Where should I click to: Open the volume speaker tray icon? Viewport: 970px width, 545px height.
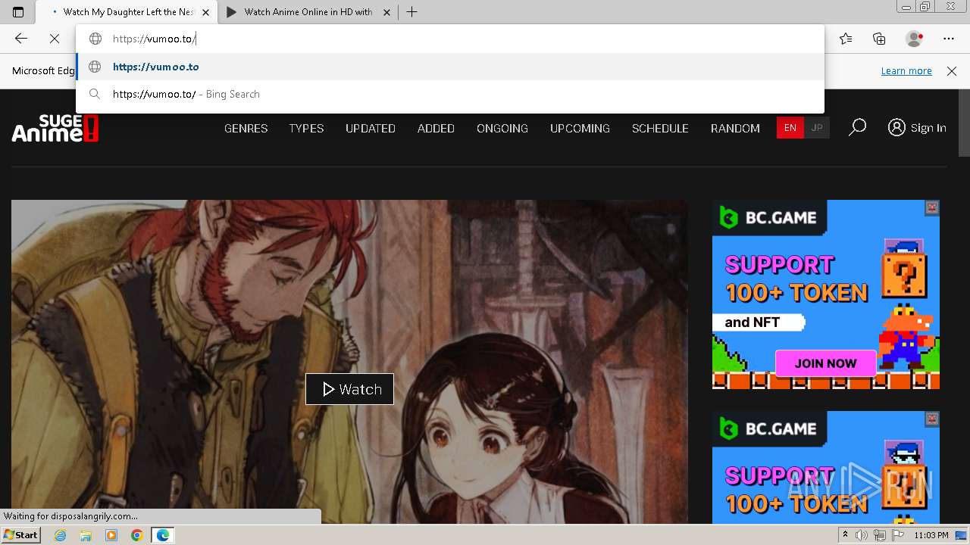click(862, 535)
